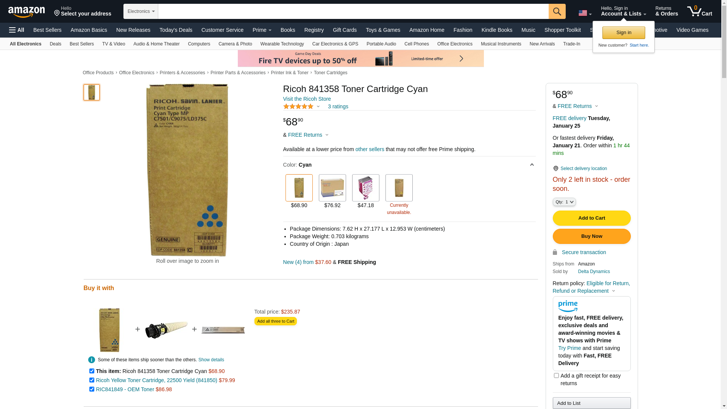Click the Amazon logo

tap(27, 12)
